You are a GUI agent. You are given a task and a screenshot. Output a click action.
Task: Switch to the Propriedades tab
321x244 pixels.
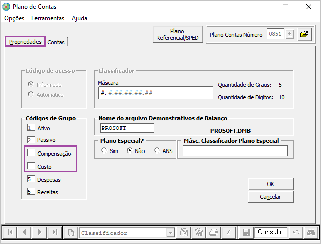[25, 42]
